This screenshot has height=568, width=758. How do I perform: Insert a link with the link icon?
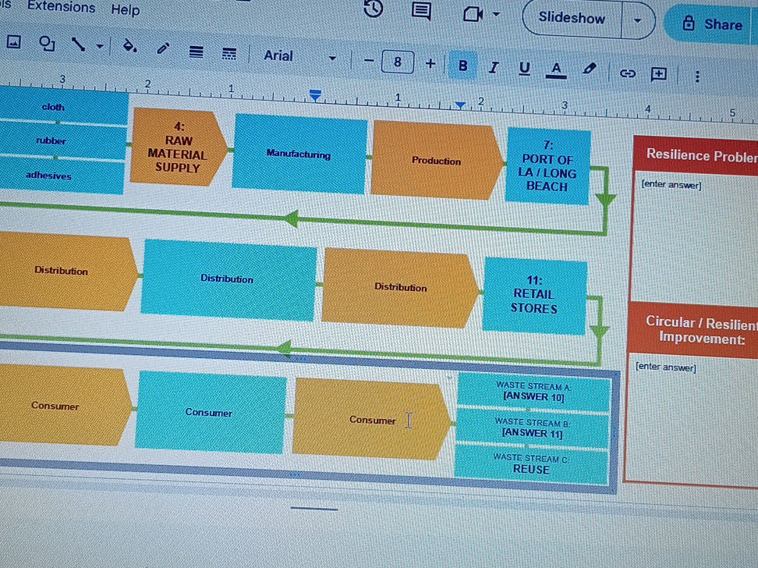point(627,74)
